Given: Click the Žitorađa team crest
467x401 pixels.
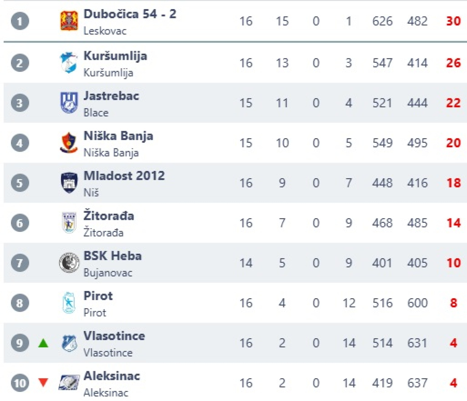Looking at the screenshot, I should 69,222.
